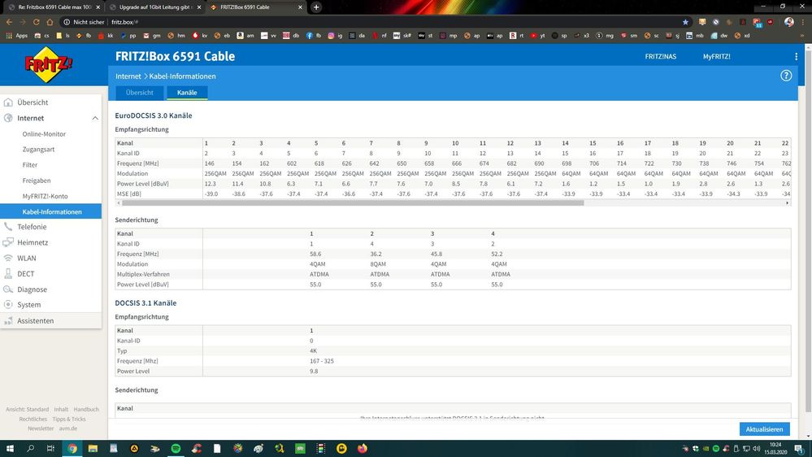Switch to 'Upgrade auf 1Gbit Leitung' tab
This screenshot has width=812, height=457.
[x=155, y=7]
